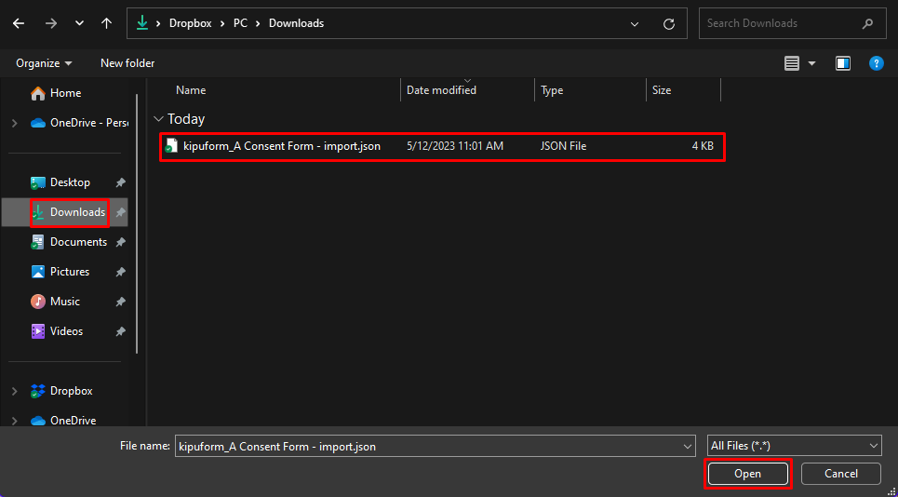Click the search magnifier icon
Image resolution: width=898 pixels, height=497 pixels.
pyautogui.click(x=867, y=23)
